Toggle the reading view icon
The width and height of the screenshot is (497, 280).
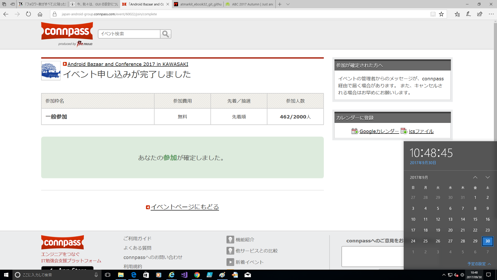pyautogui.click(x=433, y=14)
